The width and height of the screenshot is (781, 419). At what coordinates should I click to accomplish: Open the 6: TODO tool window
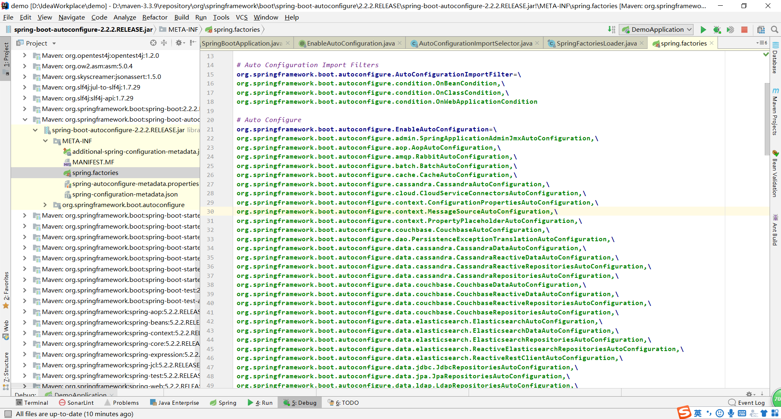point(343,403)
